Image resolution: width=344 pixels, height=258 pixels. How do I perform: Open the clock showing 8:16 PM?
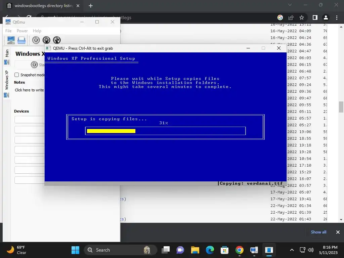pos(328,250)
